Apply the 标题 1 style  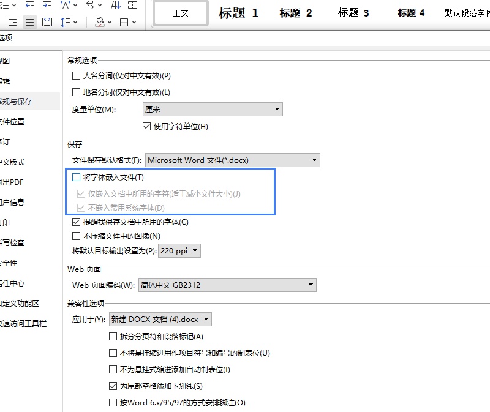239,13
